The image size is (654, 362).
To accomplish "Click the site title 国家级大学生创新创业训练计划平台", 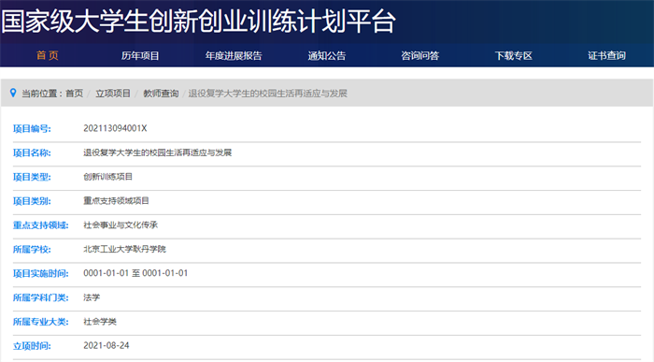I will [x=198, y=21].
